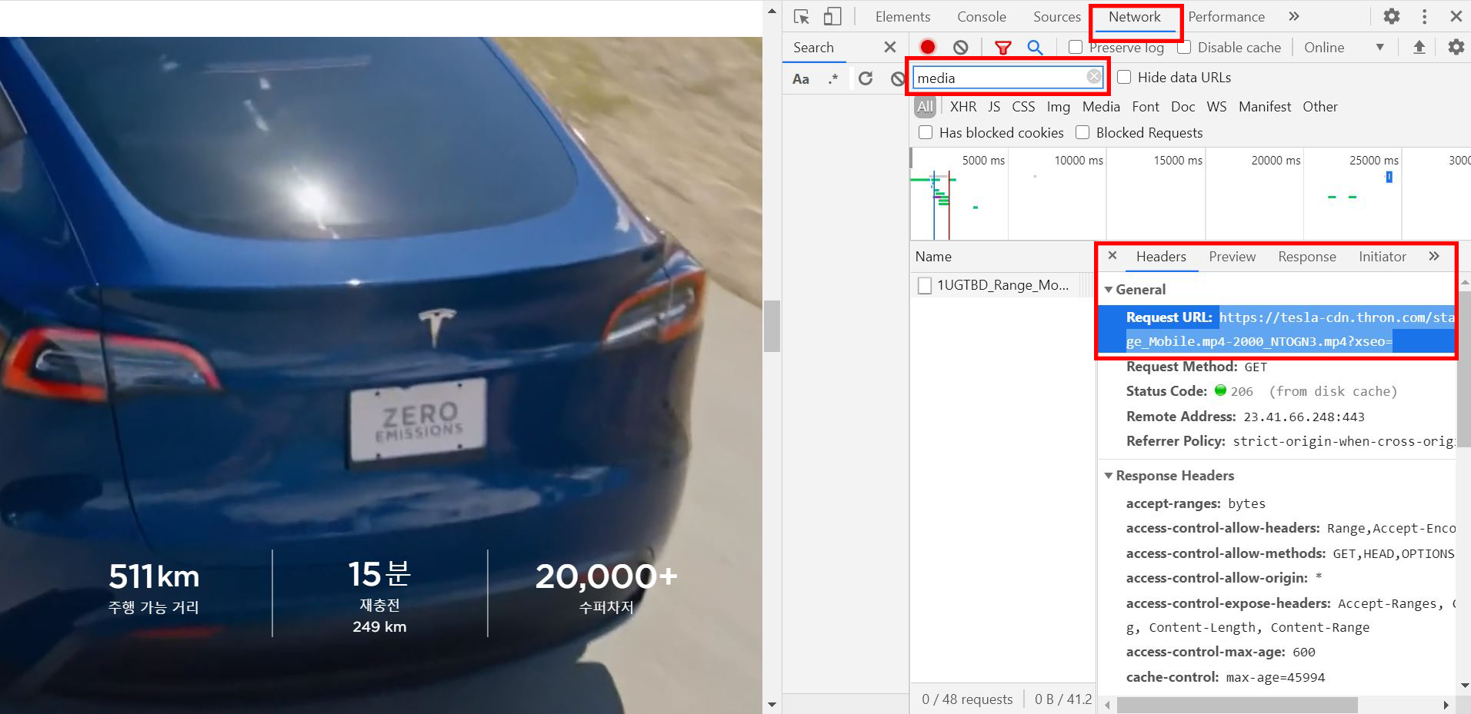Filter requests by Media
This screenshot has width=1471, height=714.
coord(1101,107)
